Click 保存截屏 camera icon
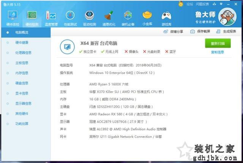243x163 pixels. (x=193, y=32)
